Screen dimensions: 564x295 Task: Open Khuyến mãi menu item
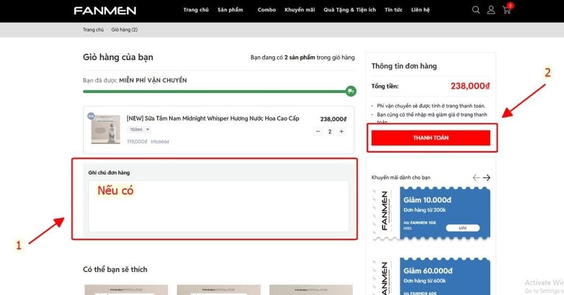[300, 10]
